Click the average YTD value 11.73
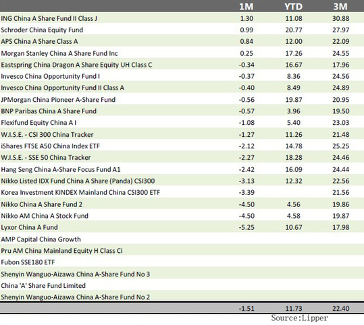Screen dimensions: 364x325 294,309
